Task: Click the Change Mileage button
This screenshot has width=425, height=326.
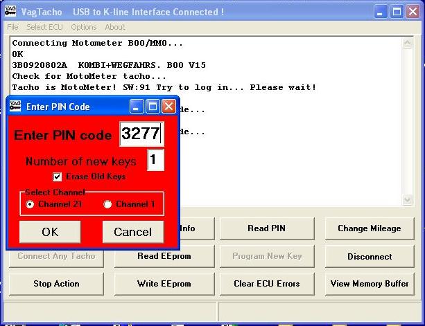Action: point(370,228)
